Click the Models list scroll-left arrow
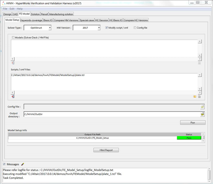213x184 pixels. tap(13, 59)
